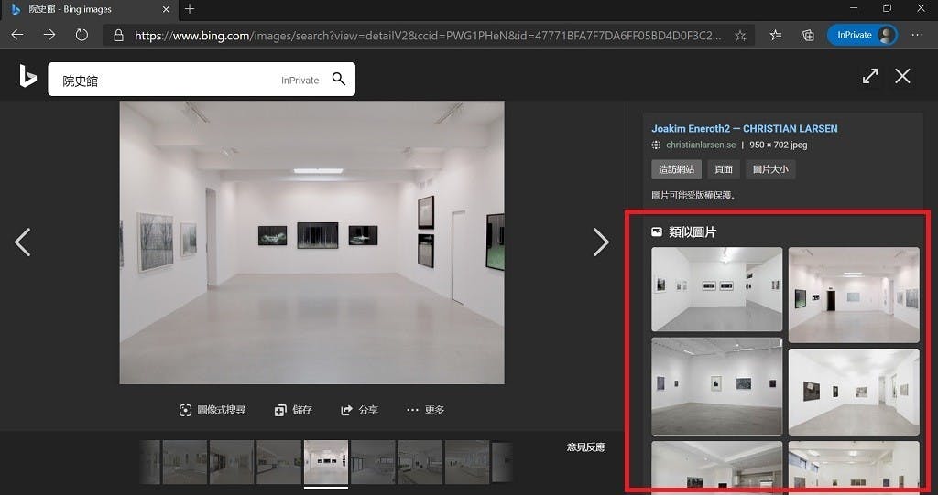Click the address bar URL
This screenshot has width=938, height=495.
click(x=428, y=36)
